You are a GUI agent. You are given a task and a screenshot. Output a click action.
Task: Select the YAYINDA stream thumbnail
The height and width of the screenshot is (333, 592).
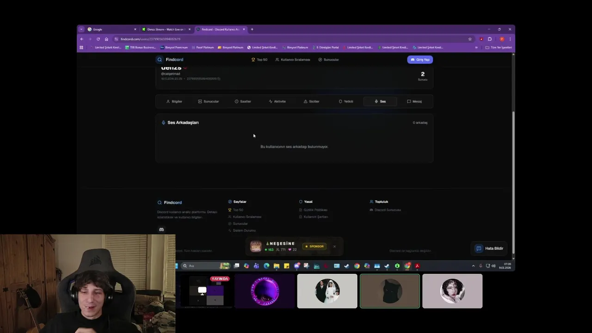click(205, 291)
